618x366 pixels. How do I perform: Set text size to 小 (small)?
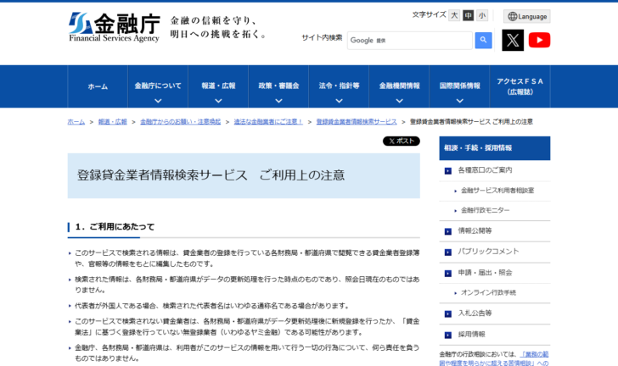click(481, 15)
